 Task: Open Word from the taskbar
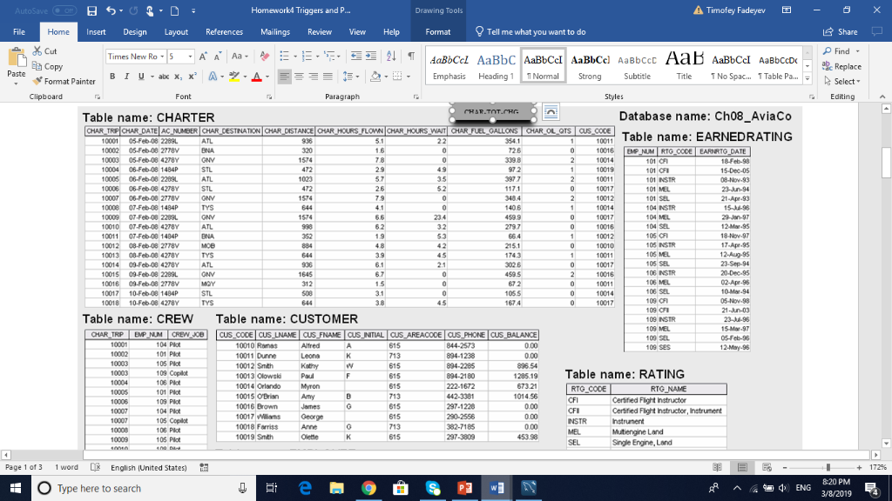(497, 488)
